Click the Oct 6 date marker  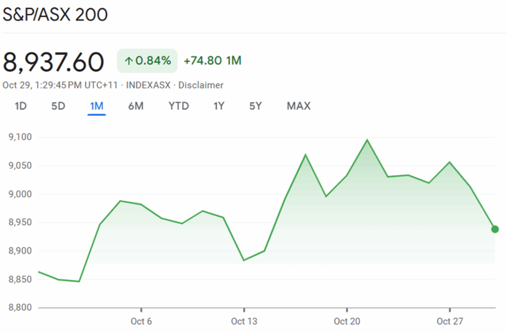click(x=141, y=322)
